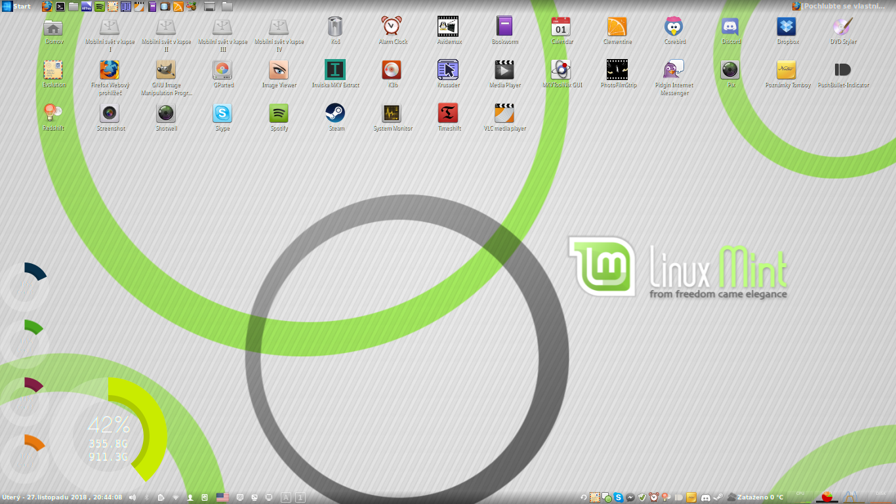Image resolution: width=896 pixels, height=504 pixels.
Task: Launch Media Player from the desktop
Action: coord(504,74)
